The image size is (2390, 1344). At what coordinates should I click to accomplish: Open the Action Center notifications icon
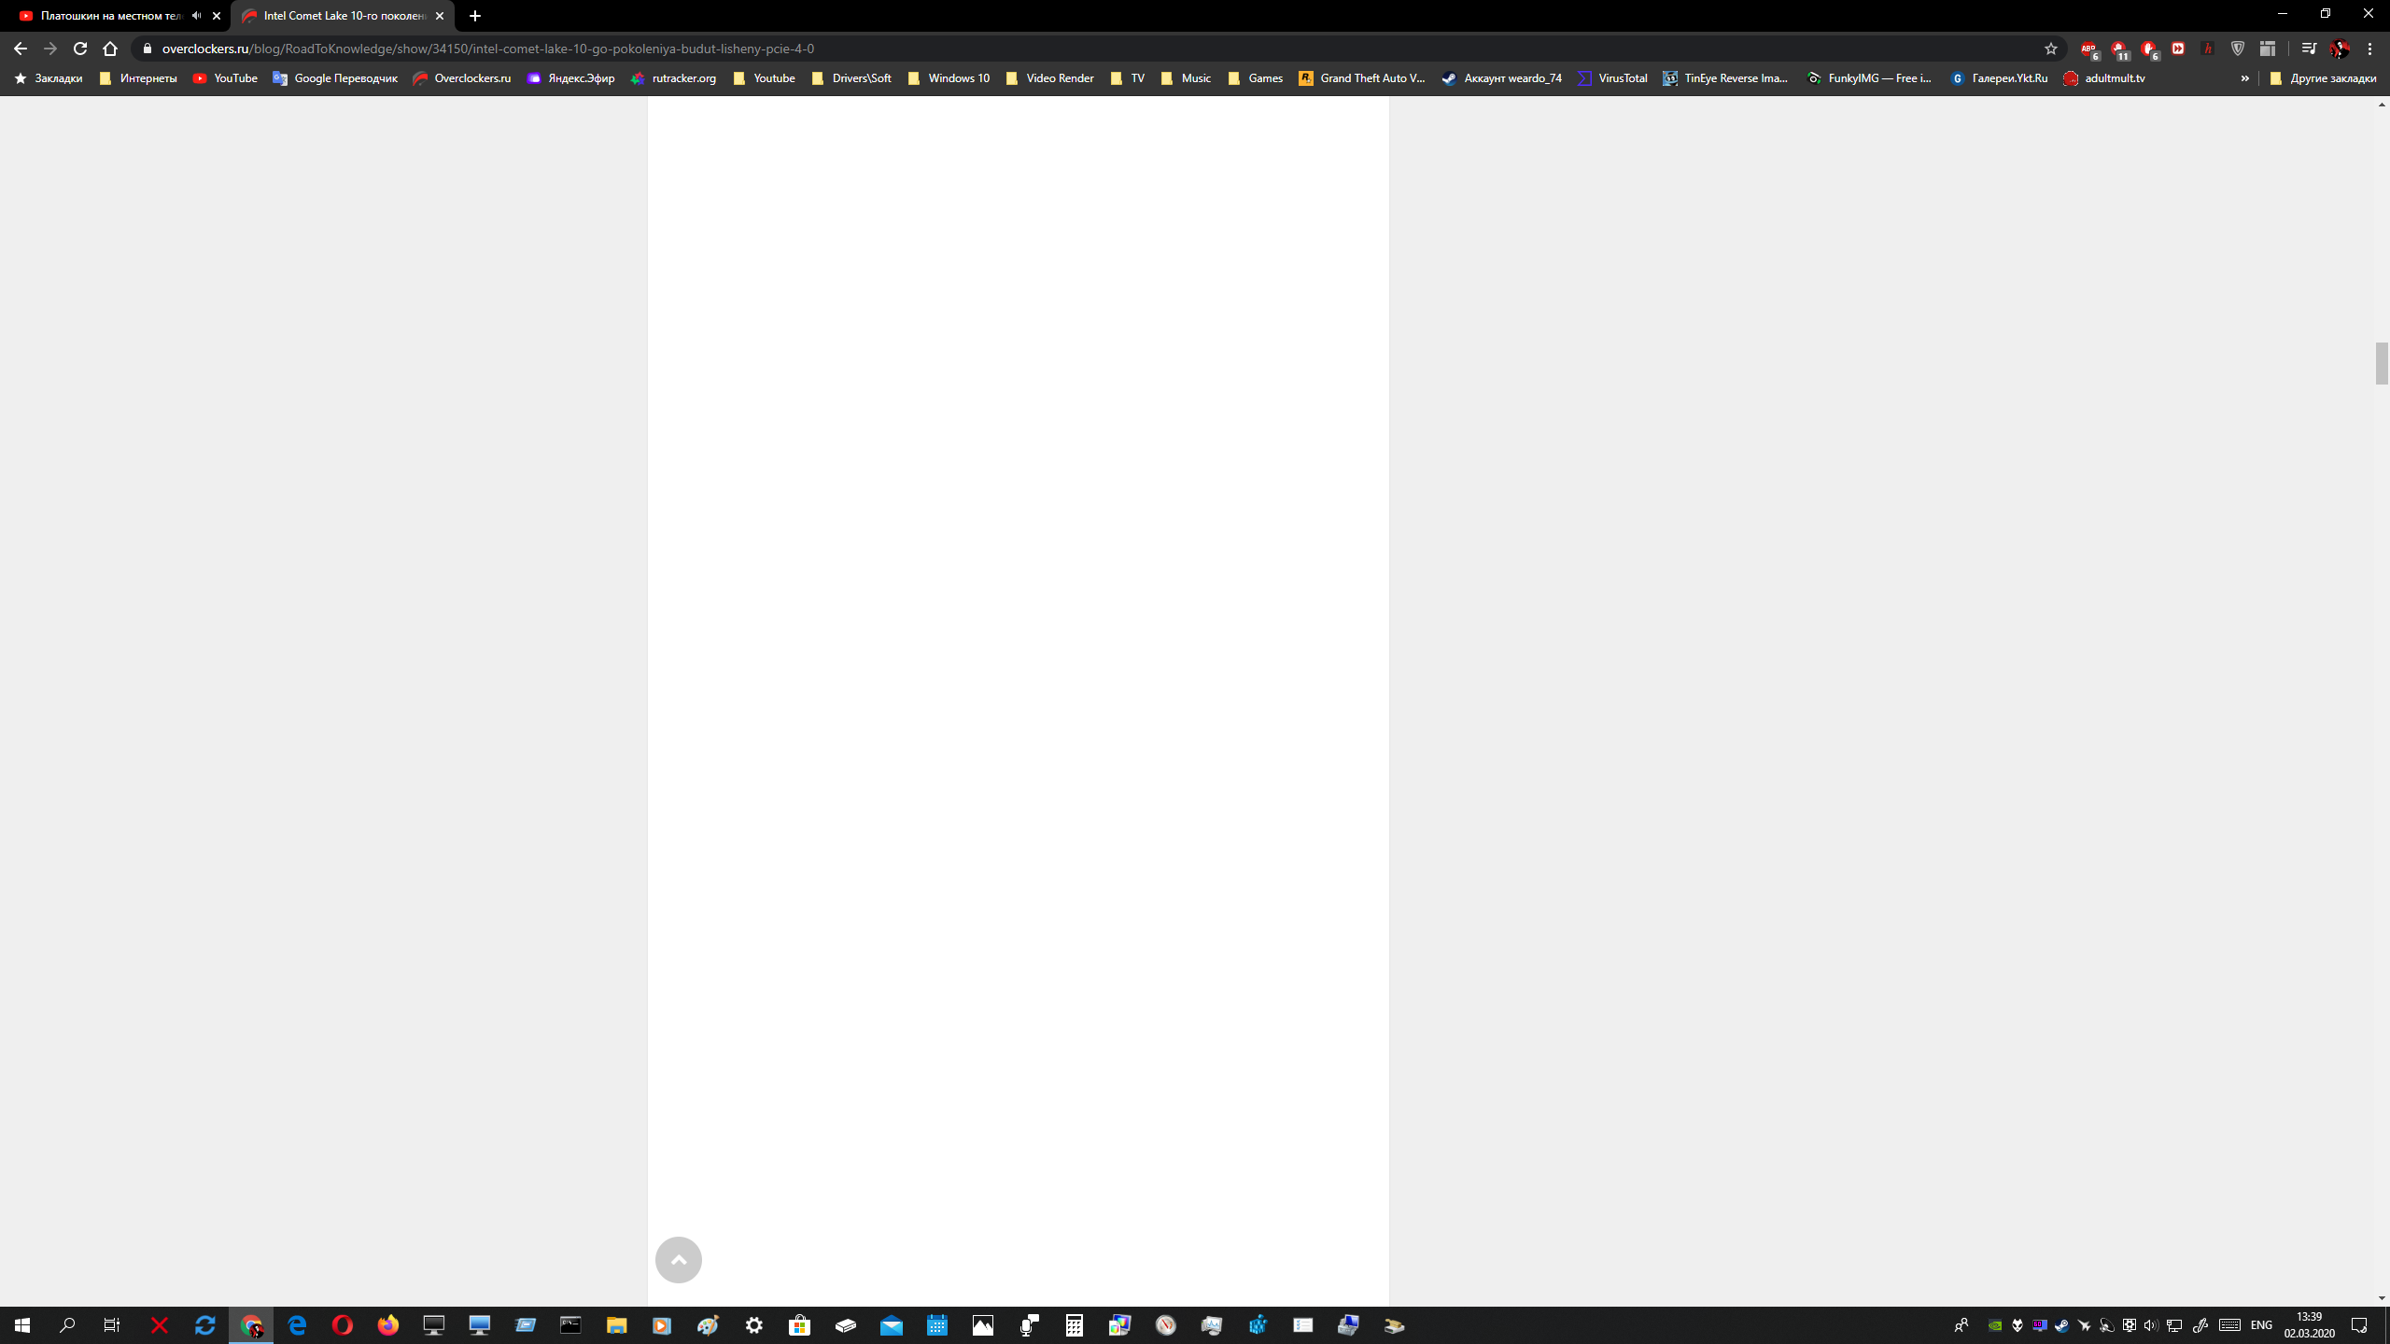click(2359, 1325)
